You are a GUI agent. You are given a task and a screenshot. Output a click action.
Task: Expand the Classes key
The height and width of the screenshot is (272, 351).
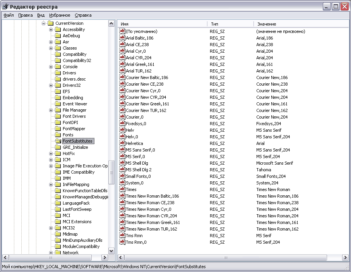click(51, 48)
